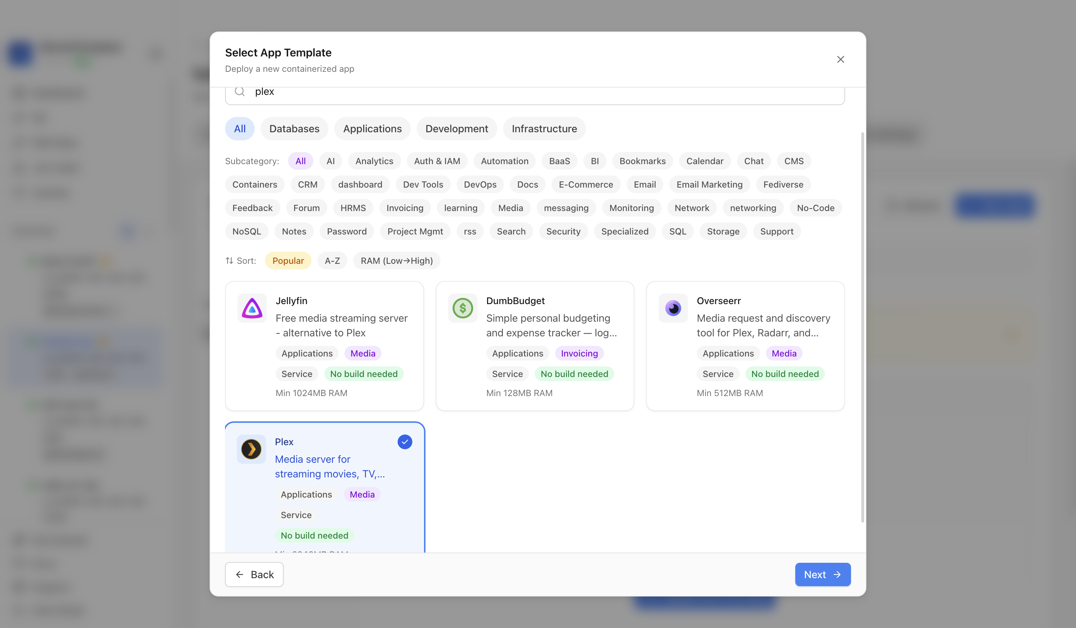Image resolution: width=1076 pixels, height=628 pixels.
Task: Filter by Password subcategory
Action: click(347, 232)
